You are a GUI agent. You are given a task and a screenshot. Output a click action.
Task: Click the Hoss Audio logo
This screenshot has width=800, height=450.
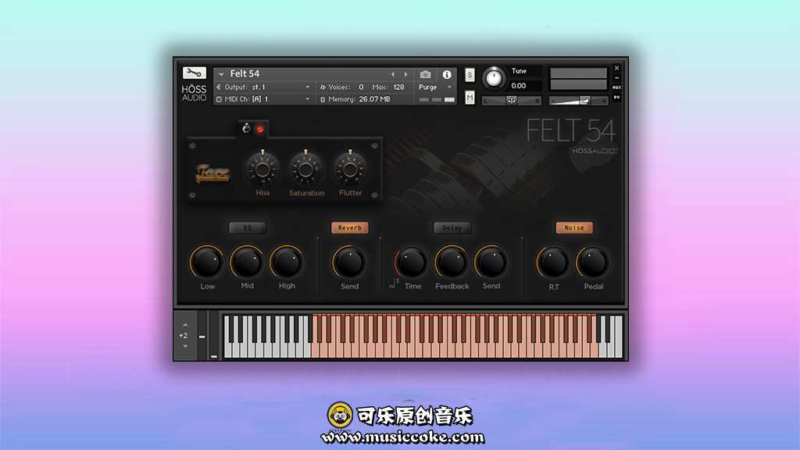[194, 92]
